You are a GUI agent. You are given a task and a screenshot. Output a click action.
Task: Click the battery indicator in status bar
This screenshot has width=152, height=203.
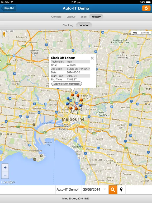pyautogui.click(x=149, y=2)
